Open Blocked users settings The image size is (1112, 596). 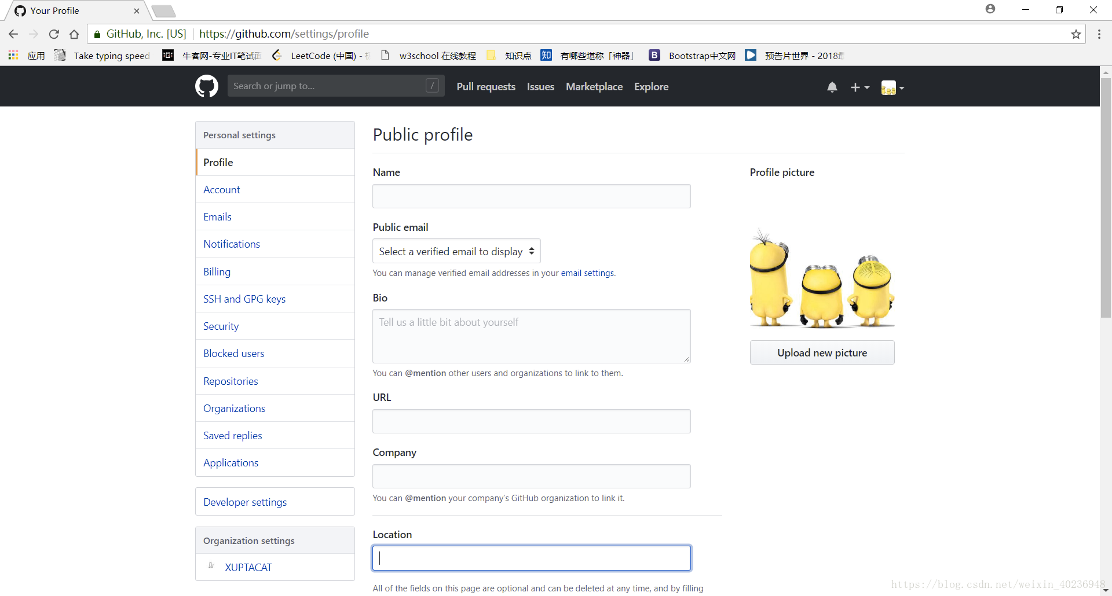(275, 353)
